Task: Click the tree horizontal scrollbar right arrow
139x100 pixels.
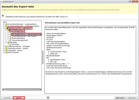Action: click(41, 89)
